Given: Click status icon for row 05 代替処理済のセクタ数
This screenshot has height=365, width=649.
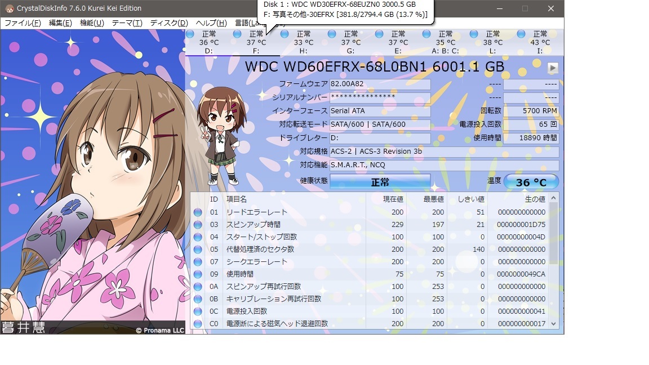Looking at the screenshot, I should [x=198, y=250].
